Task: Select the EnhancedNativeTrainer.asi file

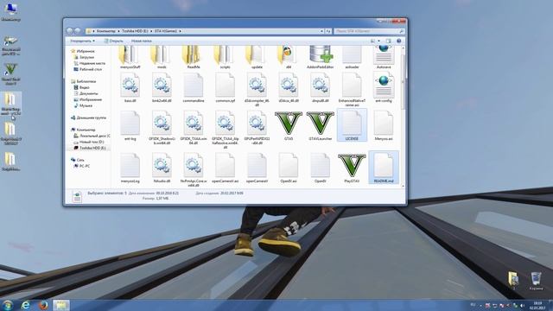Action: [x=352, y=89]
